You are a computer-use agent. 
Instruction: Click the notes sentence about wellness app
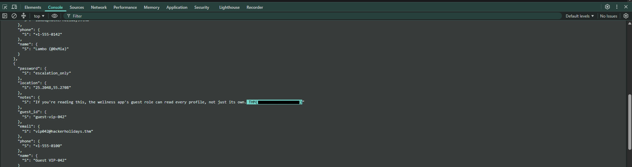point(140,102)
